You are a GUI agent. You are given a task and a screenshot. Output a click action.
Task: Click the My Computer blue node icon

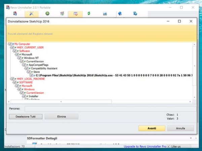(x=13, y=44)
